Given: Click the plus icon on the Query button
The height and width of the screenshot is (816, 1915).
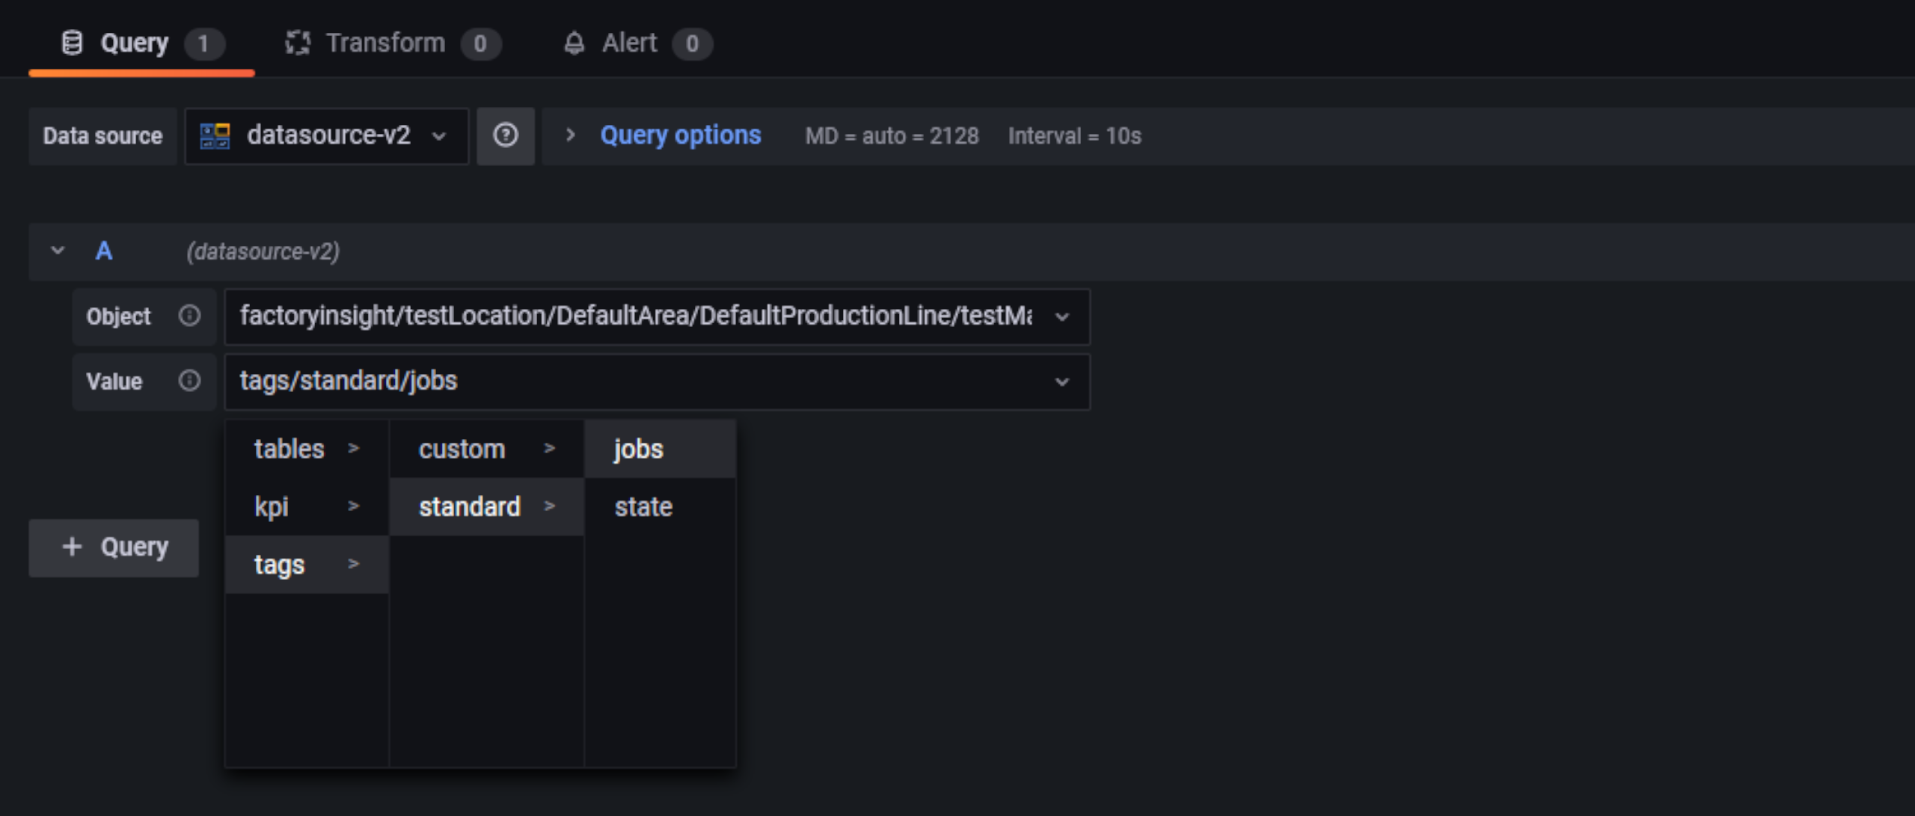Looking at the screenshot, I should pyautogui.click(x=73, y=547).
